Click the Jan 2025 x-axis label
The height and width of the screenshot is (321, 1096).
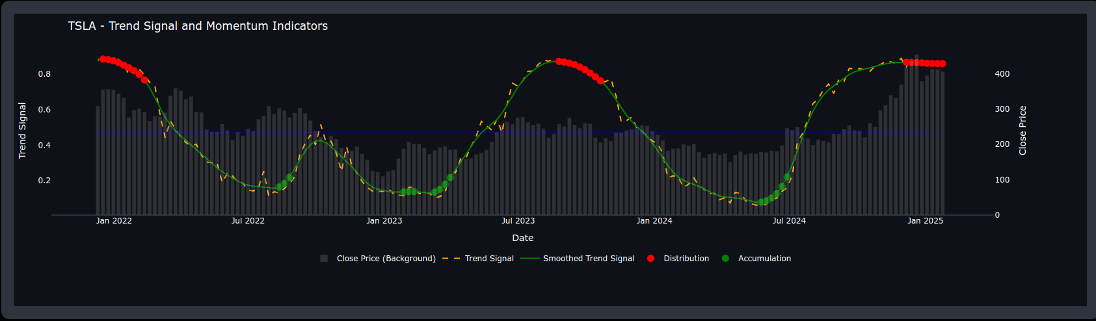tap(925, 221)
